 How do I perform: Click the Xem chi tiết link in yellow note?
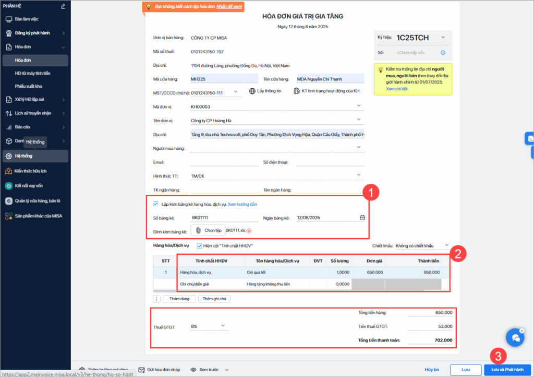click(x=396, y=89)
